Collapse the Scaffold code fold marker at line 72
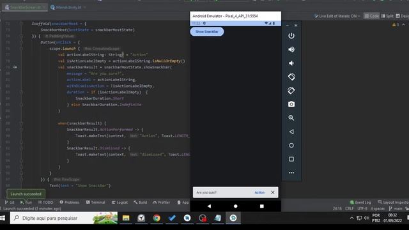This screenshot has height=230, width=409. [x=21, y=24]
